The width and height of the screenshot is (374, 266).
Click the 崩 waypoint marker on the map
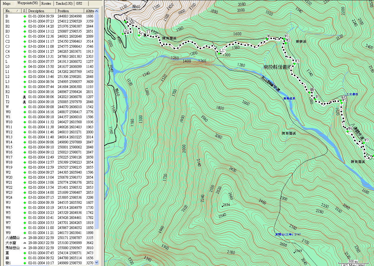point(309,92)
